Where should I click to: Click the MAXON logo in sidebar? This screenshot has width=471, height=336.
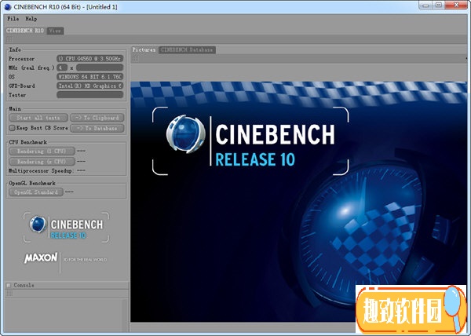[41, 258]
